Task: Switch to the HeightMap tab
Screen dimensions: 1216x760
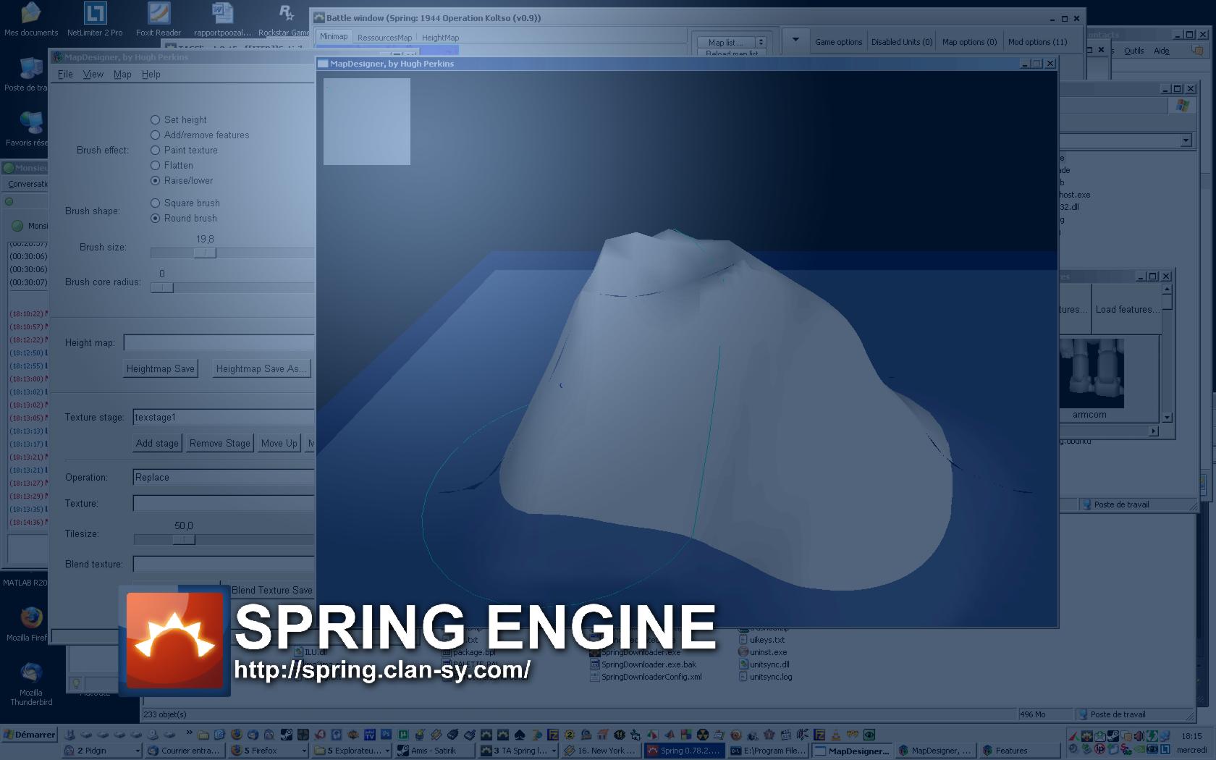Action: click(x=440, y=38)
